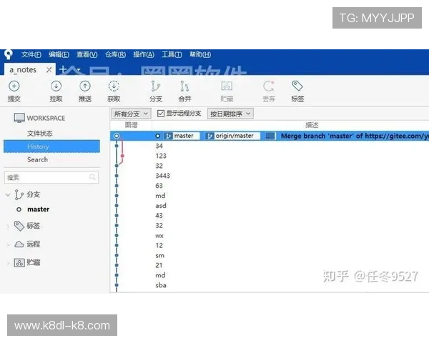Click the master branch label in commit row
Image resolution: width=429 pixels, height=343 pixels.
click(x=182, y=136)
